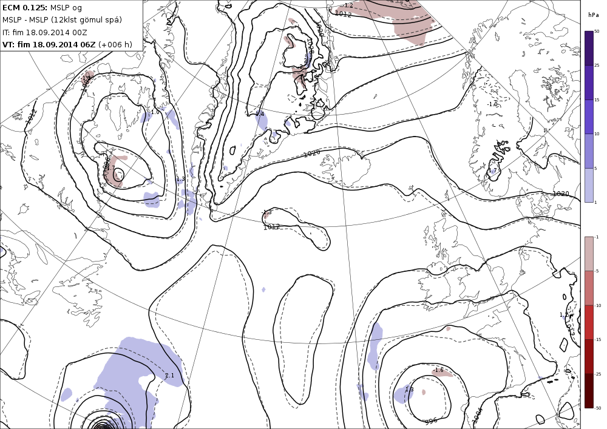This screenshot has width=607, height=429.
Task: Pick the dark red -15 to -25 swatch
Action: tap(589, 356)
